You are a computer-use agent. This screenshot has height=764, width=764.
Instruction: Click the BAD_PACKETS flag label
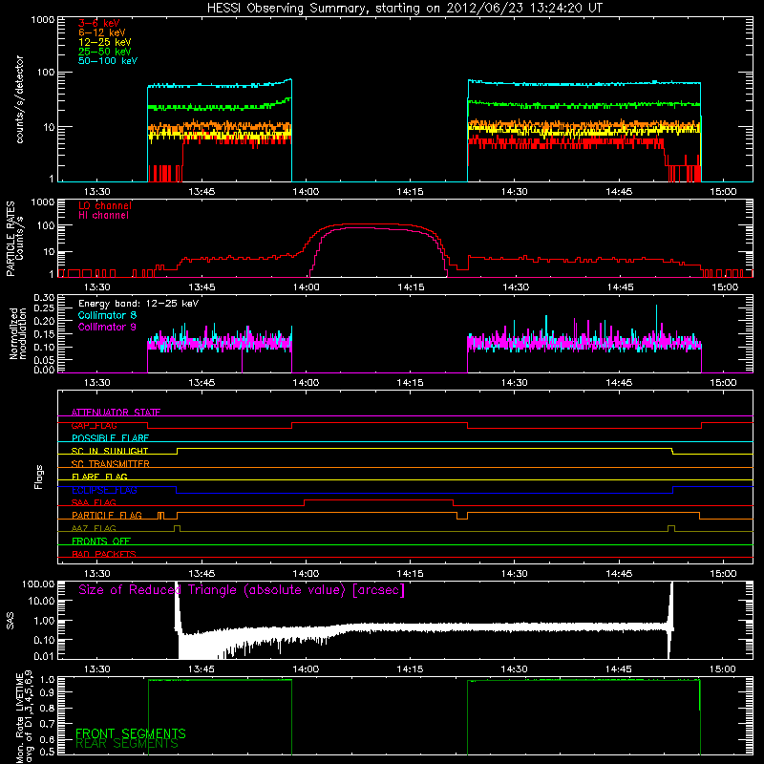104,554
